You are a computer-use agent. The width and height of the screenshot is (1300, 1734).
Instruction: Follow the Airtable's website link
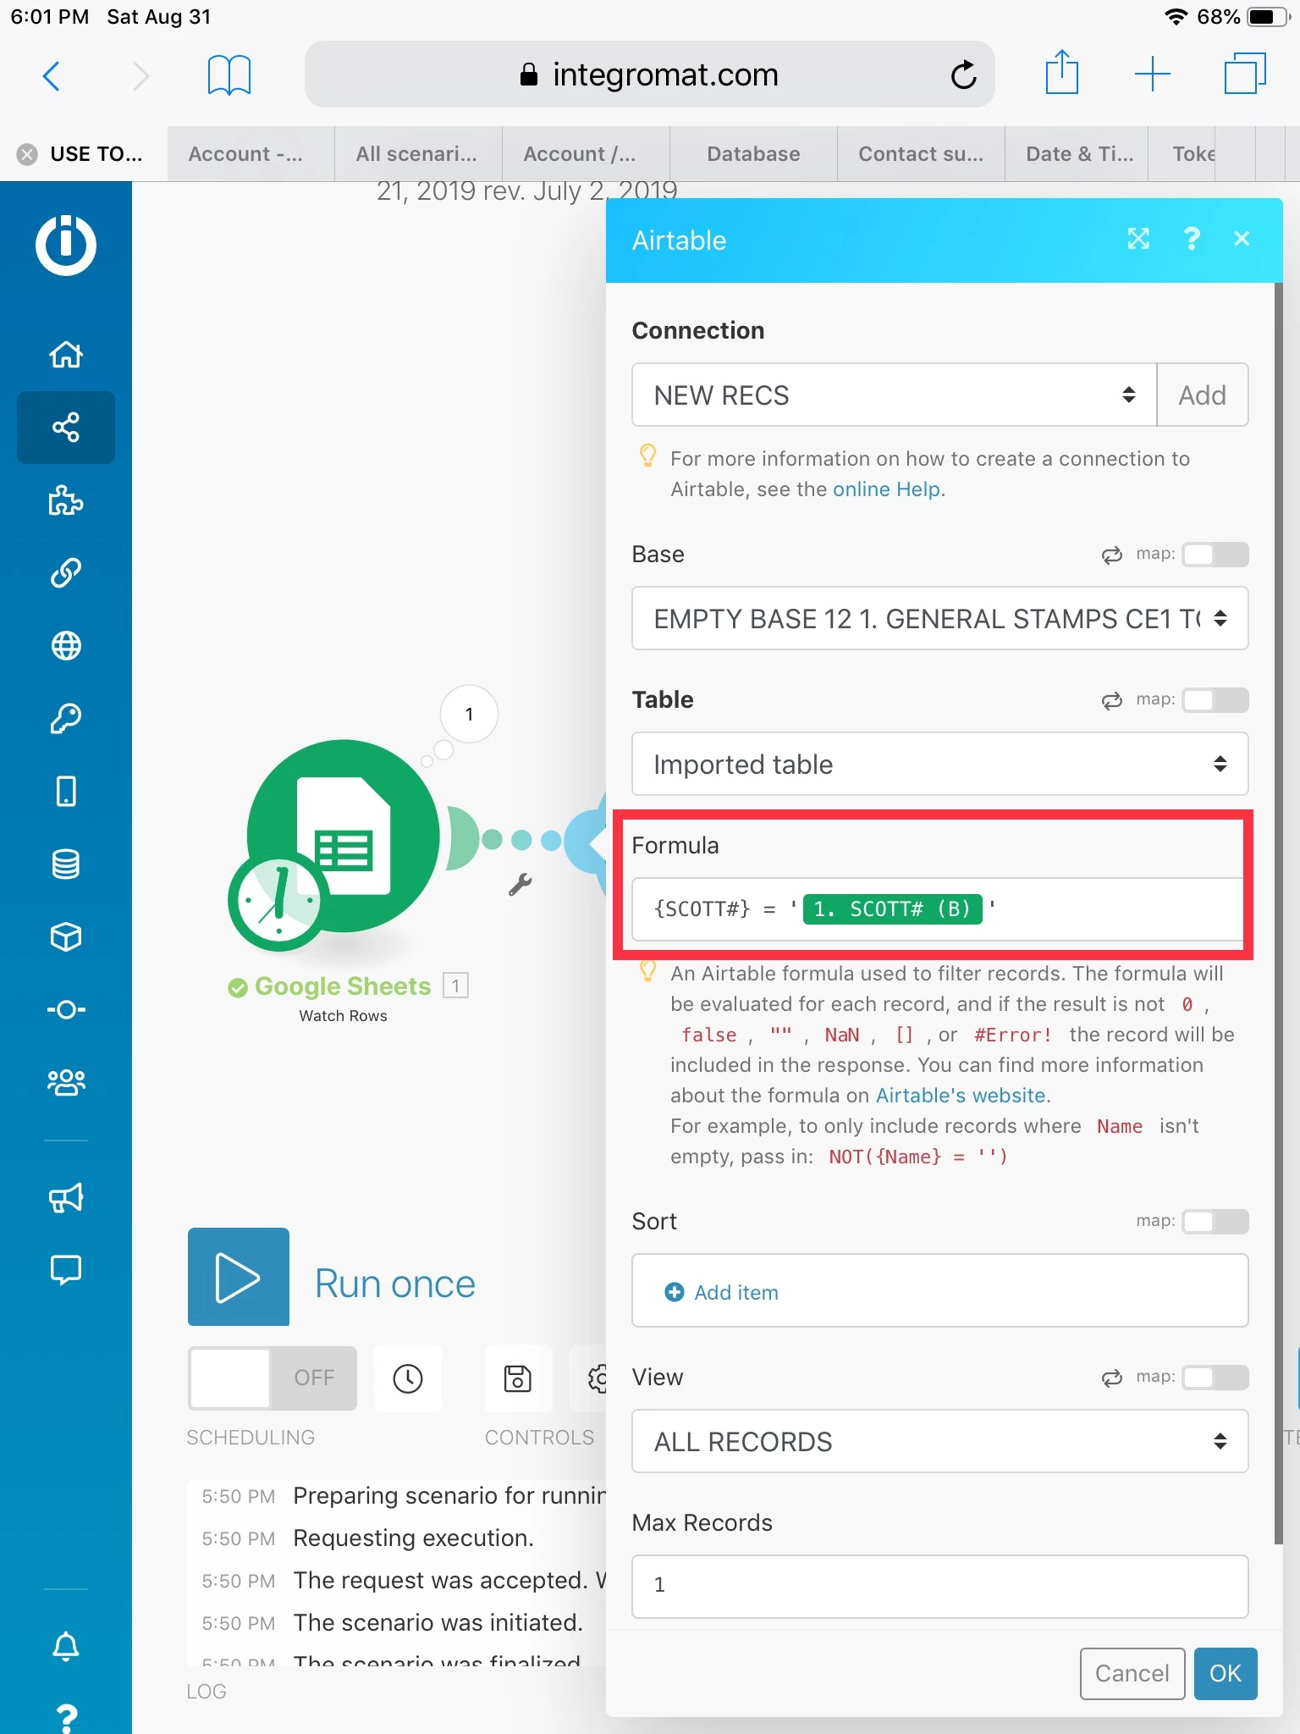[961, 1096]
